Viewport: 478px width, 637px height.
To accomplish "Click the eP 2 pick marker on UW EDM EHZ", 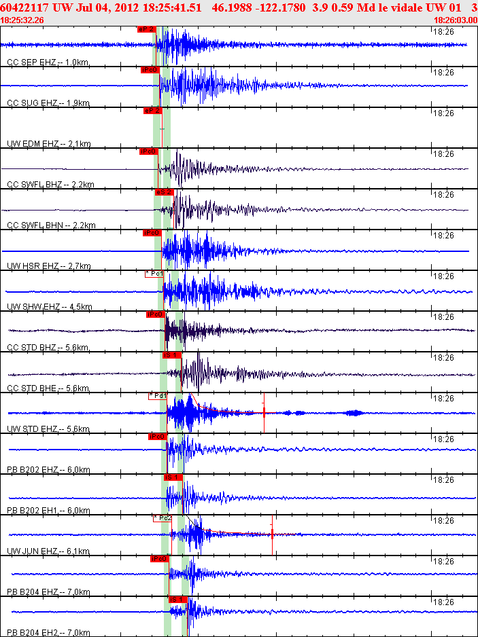I will point(152,111).
